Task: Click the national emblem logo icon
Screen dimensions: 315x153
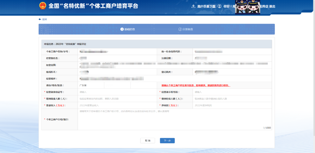Action: (43, 6)
